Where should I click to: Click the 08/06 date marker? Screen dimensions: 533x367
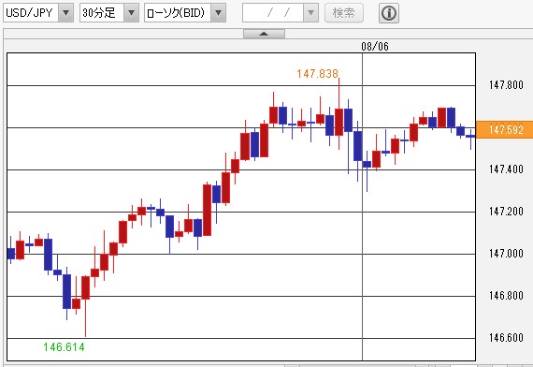point(375,46)
